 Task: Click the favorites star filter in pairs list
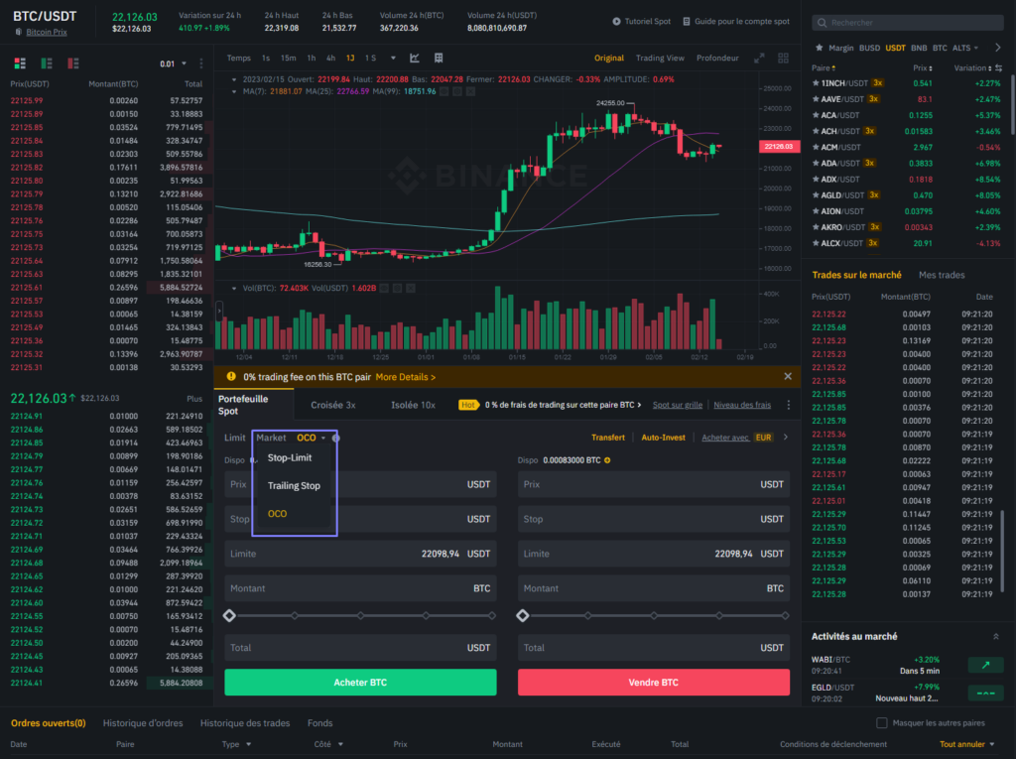coord(819,47)
